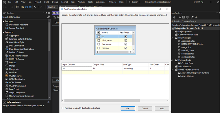Click the OK button
The image size is (224, 113).
128,108
